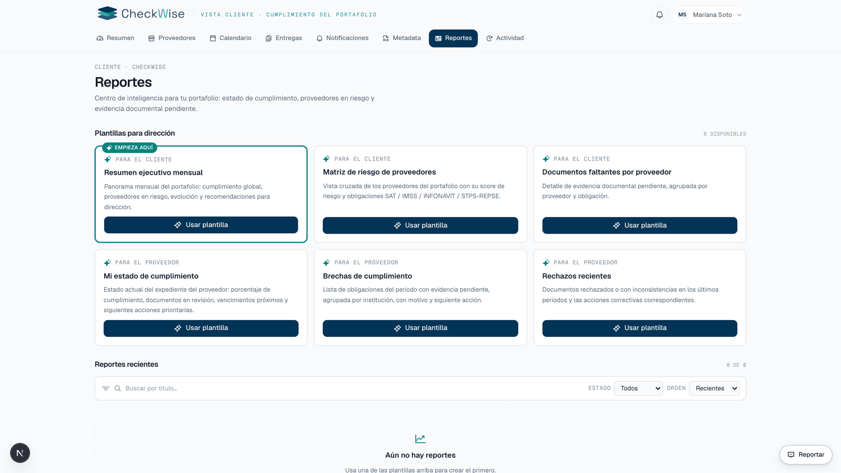Click the Plantillas para dirección heading
This screenshot has width=841, height=473.
(x=135, y=133)
